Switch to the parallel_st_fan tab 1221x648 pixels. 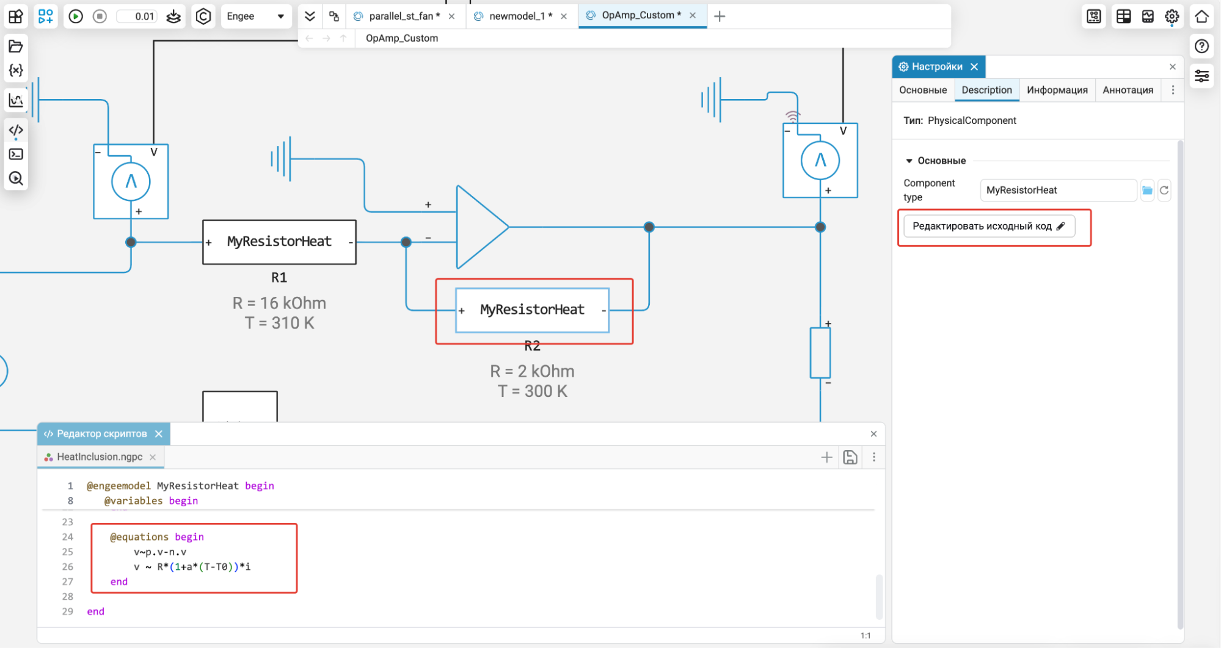[404, 16]
